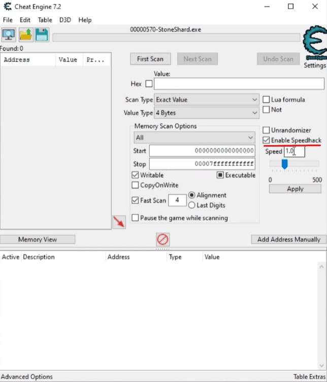Click the red arrow add-to-address-list icon
This screenshot has width=327, height=382.
point(119,222)
